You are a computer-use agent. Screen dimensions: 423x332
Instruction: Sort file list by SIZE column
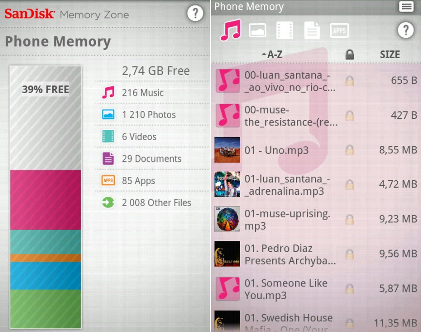tap(390, 55)
